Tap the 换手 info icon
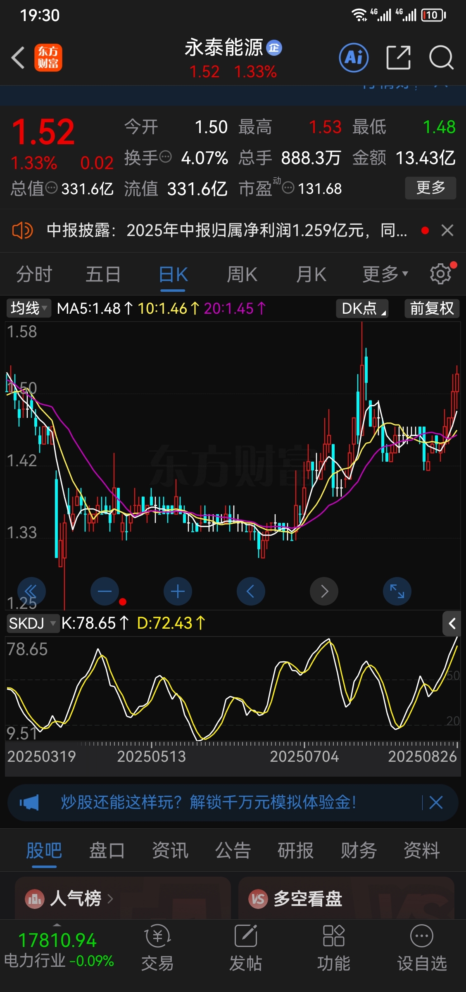The image size is (466, 992). click(165, 157)
